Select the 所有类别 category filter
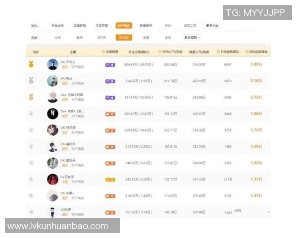This screenshot has height=238, width=297. 57,25
